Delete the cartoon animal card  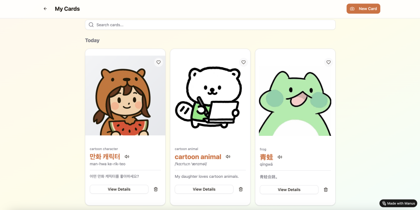click(241, 189)
